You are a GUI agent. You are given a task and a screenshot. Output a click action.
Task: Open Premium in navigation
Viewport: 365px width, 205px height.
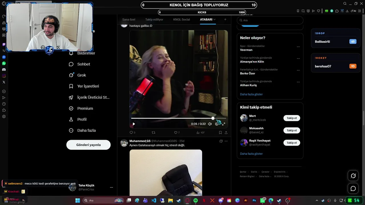click(x=81, y=108)
